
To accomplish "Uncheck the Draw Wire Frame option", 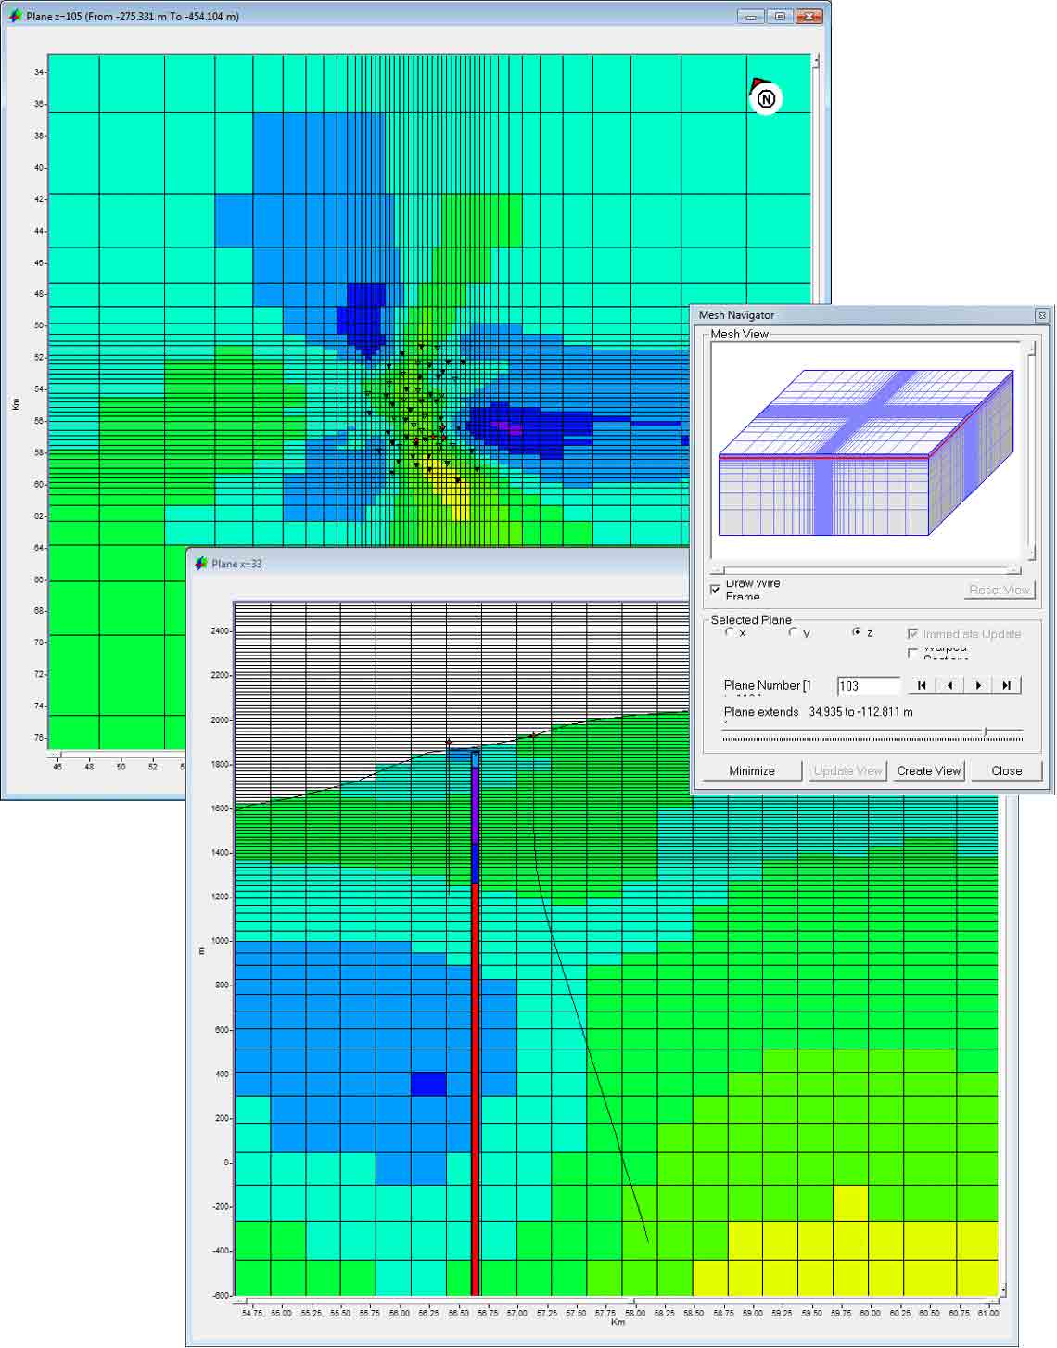I will [717, 588].
